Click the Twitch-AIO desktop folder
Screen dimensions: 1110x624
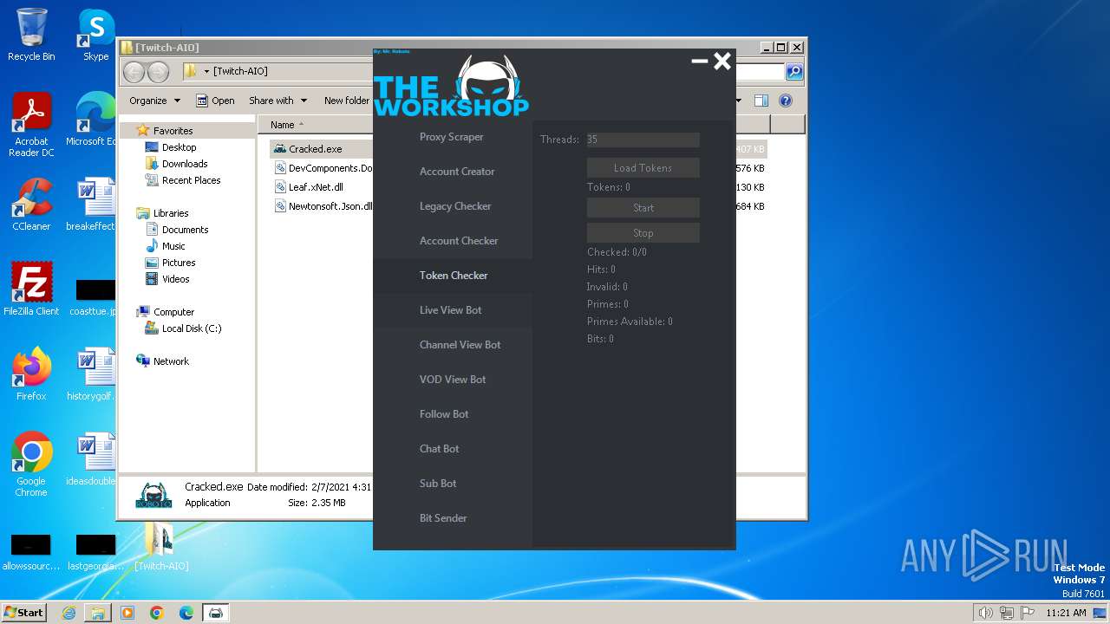pyautogui.click(x=160, y=548)
